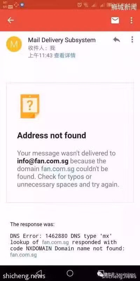Viewport: 140px width, 281px height.
Task: Tap the yellow question mark document icon
Action: tap(30, 106)
